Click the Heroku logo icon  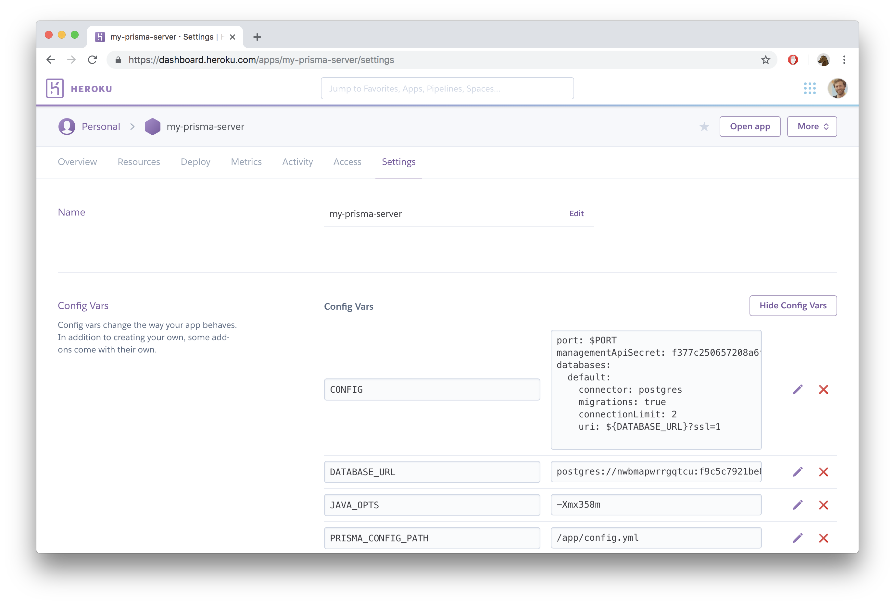(55, 88)
